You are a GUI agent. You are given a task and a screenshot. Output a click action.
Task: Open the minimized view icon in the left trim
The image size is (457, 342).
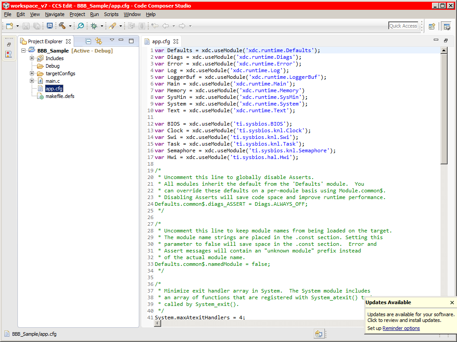[9, 54]
